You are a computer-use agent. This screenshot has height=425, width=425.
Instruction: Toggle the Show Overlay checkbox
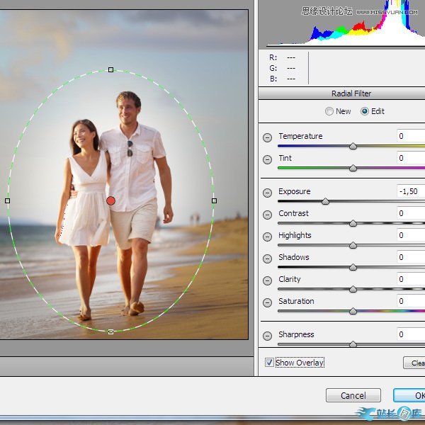point(269,363)
